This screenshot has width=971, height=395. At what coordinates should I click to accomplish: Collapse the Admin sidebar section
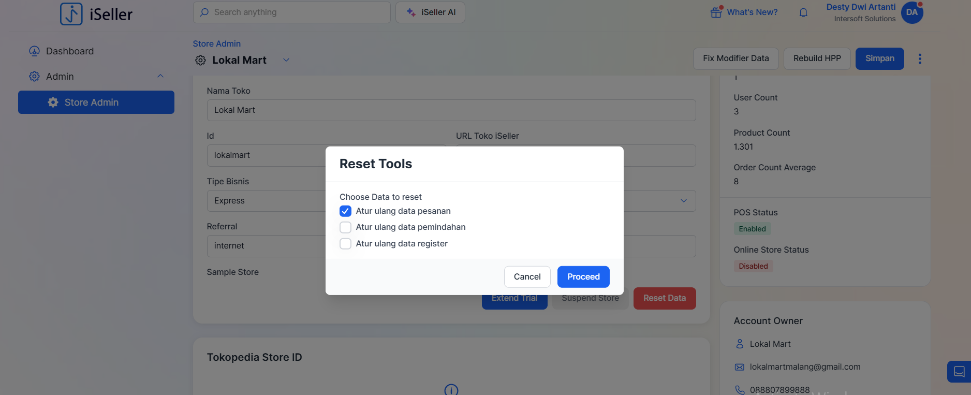(160, 77)
